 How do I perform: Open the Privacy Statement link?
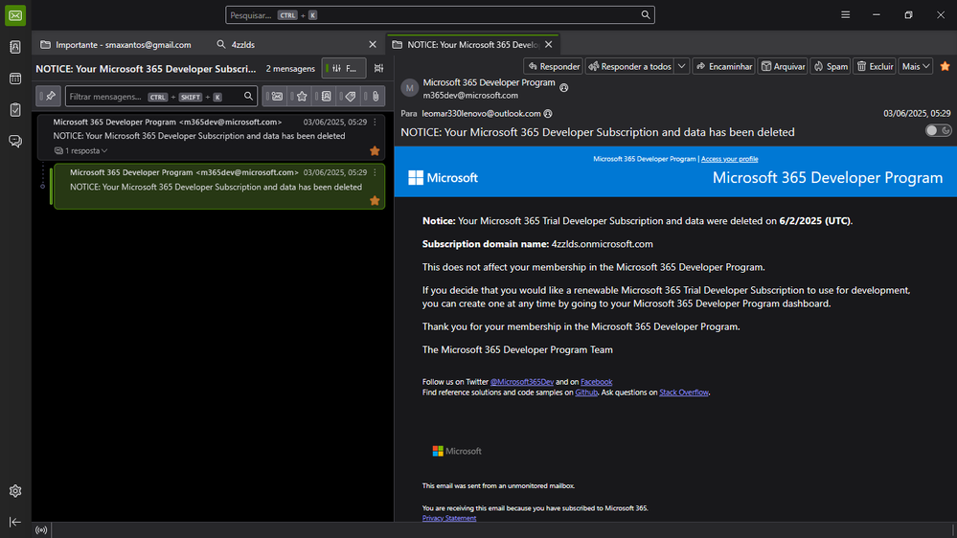coord(449,518)
